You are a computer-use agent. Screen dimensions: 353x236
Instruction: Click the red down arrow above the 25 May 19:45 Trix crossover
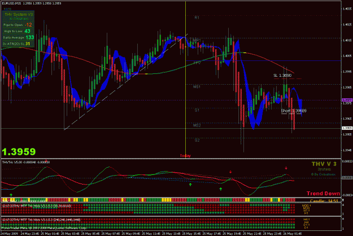pos(230,172)
